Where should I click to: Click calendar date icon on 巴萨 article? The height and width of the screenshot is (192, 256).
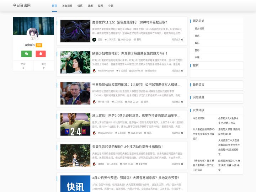tap(129, 133)
